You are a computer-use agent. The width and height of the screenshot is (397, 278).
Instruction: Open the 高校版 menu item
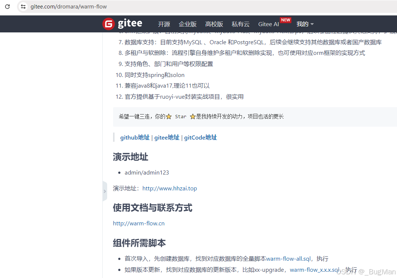pos(214,24)
